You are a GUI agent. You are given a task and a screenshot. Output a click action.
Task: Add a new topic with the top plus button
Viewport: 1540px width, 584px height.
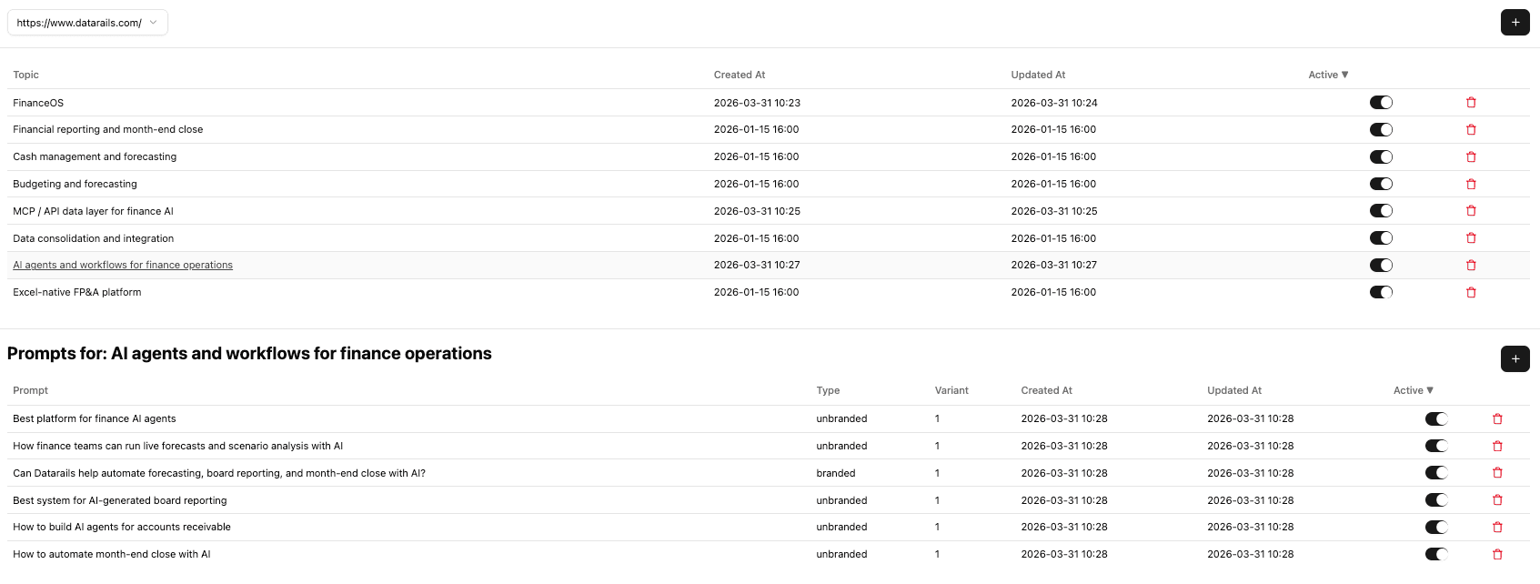[x=1515, y=23]
